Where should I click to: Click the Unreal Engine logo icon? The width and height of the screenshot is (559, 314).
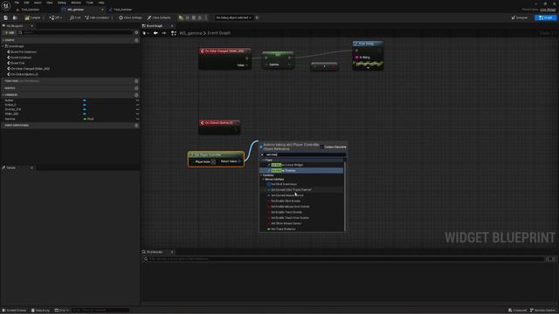(6, 6)
